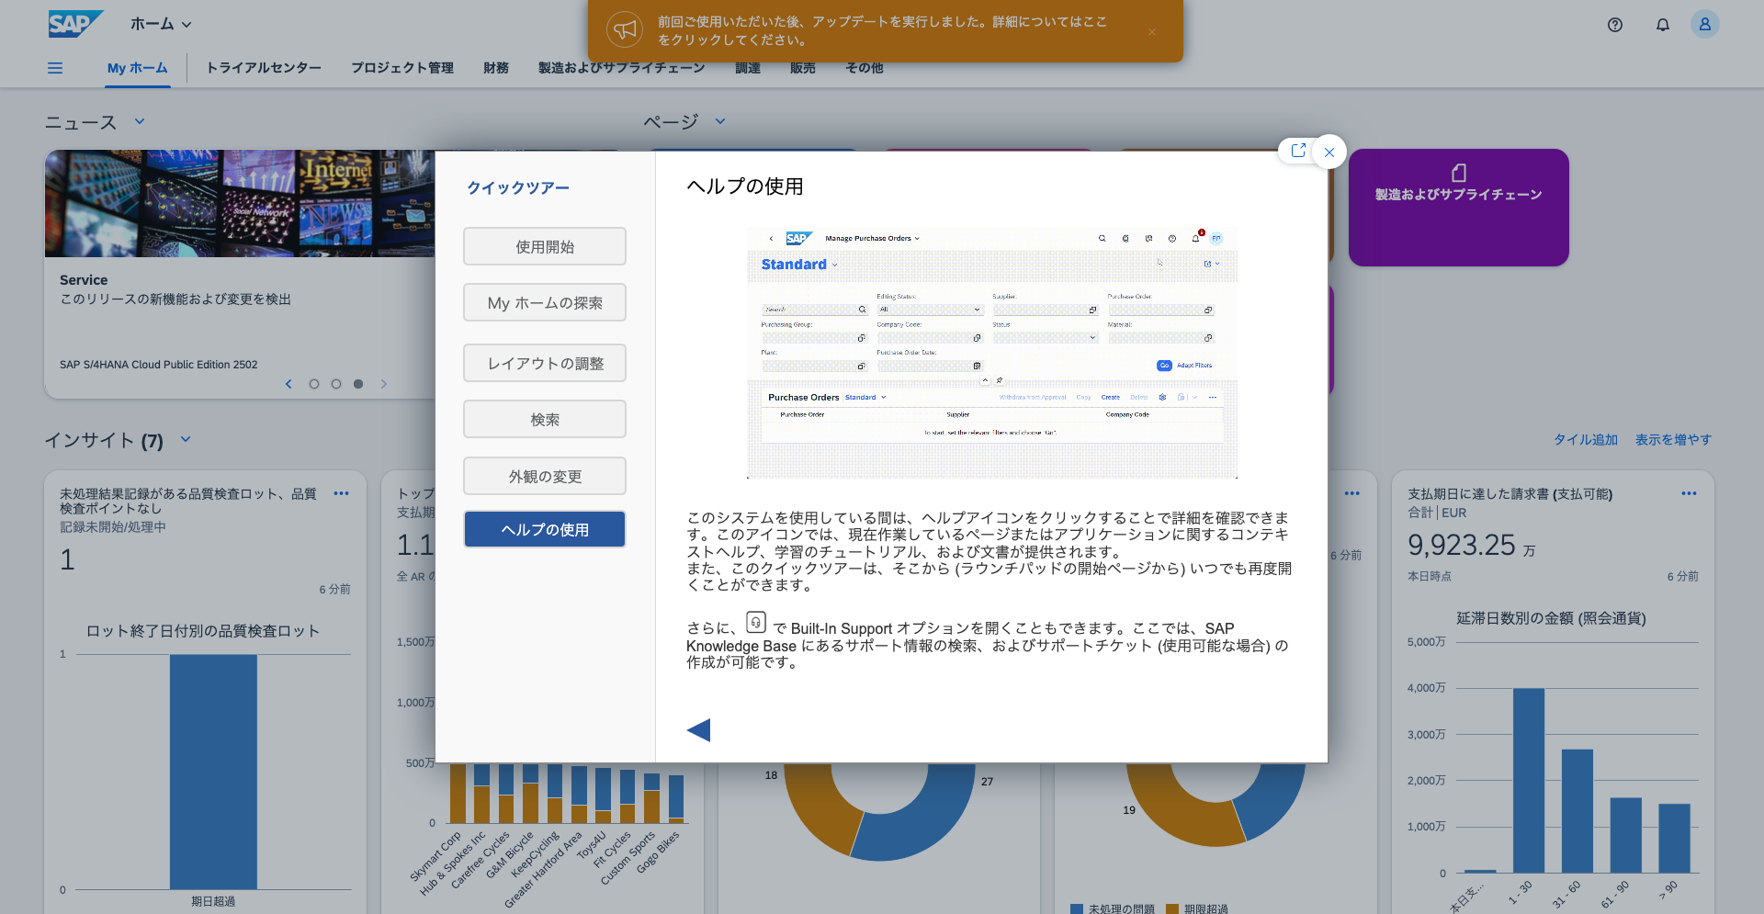Open the 製造およびサプライチェーン purple page tile
The width and height of the screenshot is (1764, 914).
(1459, 208)
